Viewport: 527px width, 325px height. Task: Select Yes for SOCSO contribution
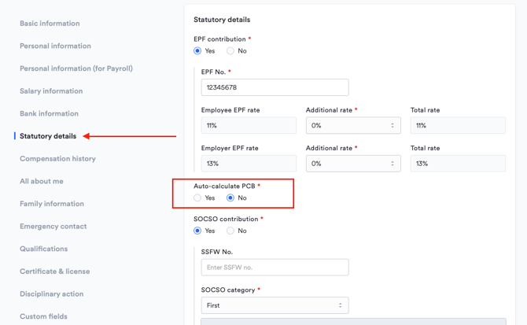pos(197,231)
